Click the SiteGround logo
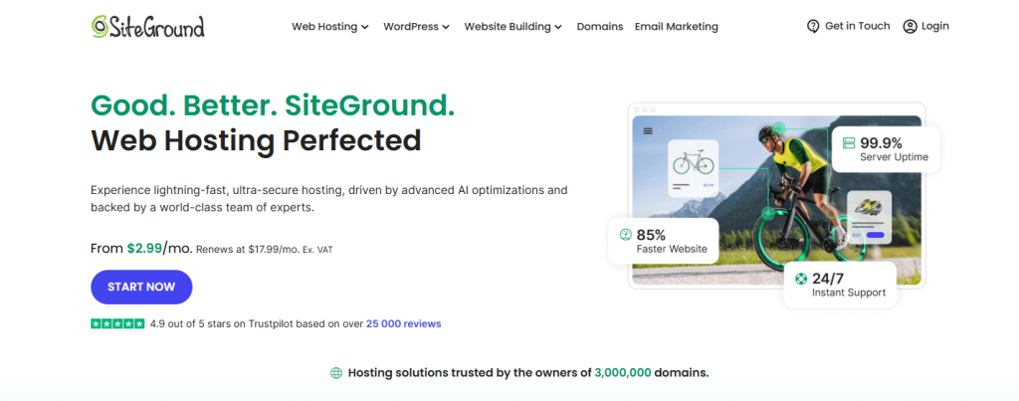The image size is (1019, 401). (147, 27)
